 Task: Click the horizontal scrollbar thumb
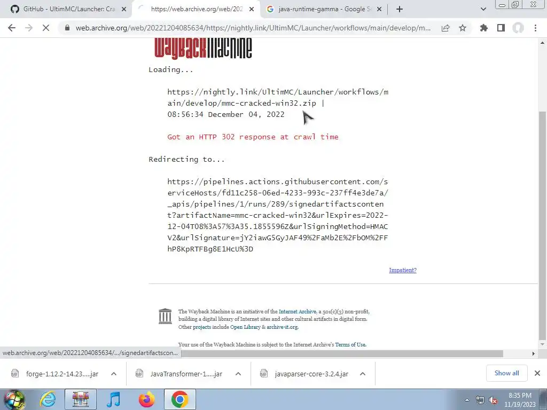tap(342, 353)
